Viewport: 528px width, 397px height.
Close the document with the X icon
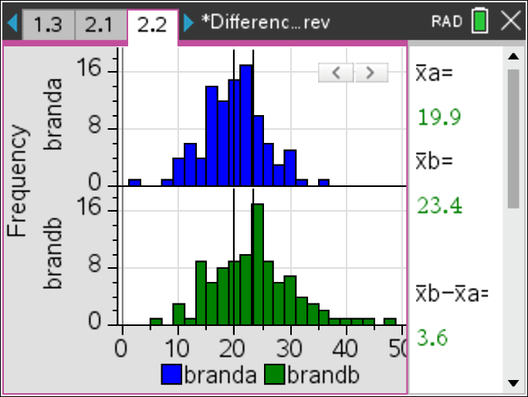pos(511,22)
